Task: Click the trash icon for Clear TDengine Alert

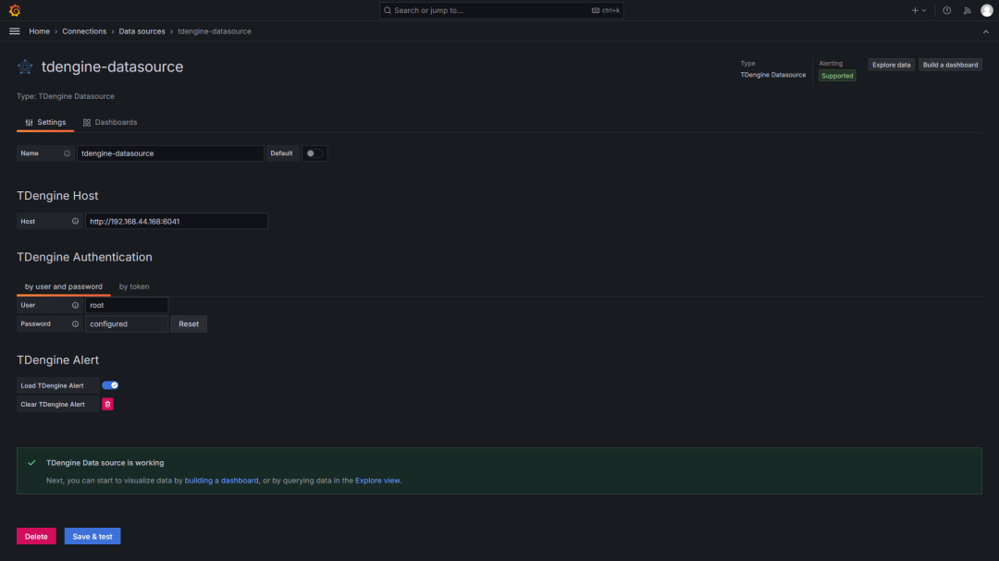Action: click(x=107, y=405)
